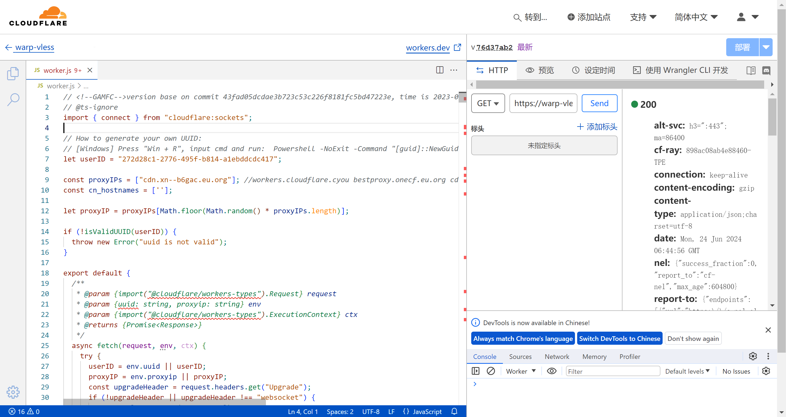
Task: Open DevTools console settings gear
Action: coord(766,371)
